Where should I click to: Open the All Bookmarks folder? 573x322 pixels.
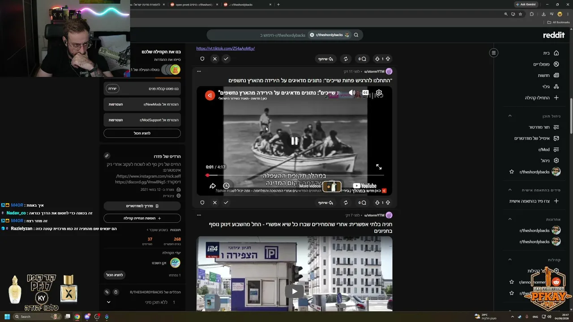(559, 22)
